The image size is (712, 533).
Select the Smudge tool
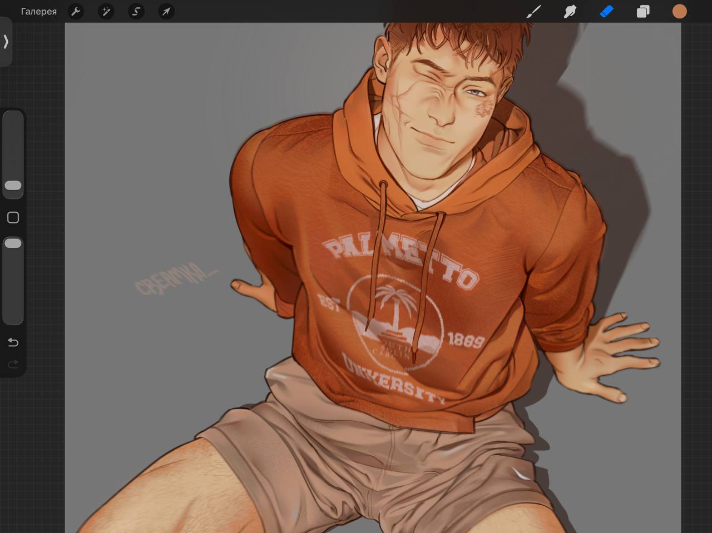(570, 11)
